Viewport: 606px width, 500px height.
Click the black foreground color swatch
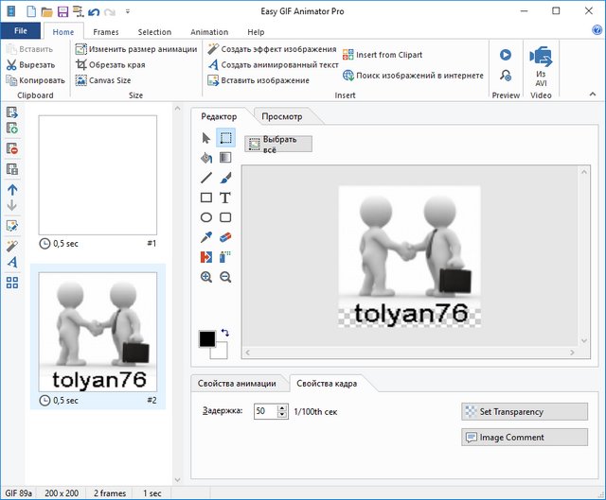click(x=206, y=338)
